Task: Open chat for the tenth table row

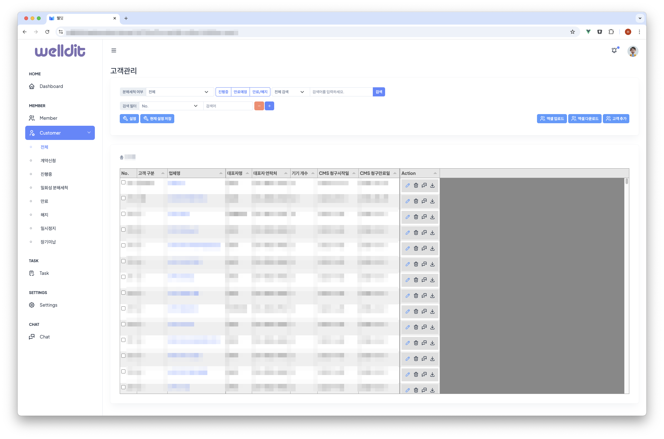Action: [x=424, y=327]
